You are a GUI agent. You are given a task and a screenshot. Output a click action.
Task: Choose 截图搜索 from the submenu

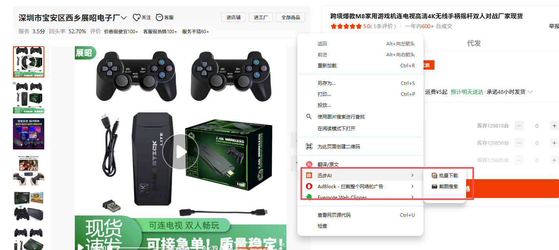(445, 187)
